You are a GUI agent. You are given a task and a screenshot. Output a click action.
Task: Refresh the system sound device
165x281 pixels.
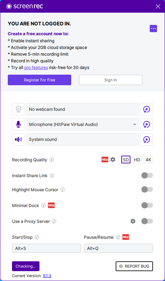tap(147, 139)
